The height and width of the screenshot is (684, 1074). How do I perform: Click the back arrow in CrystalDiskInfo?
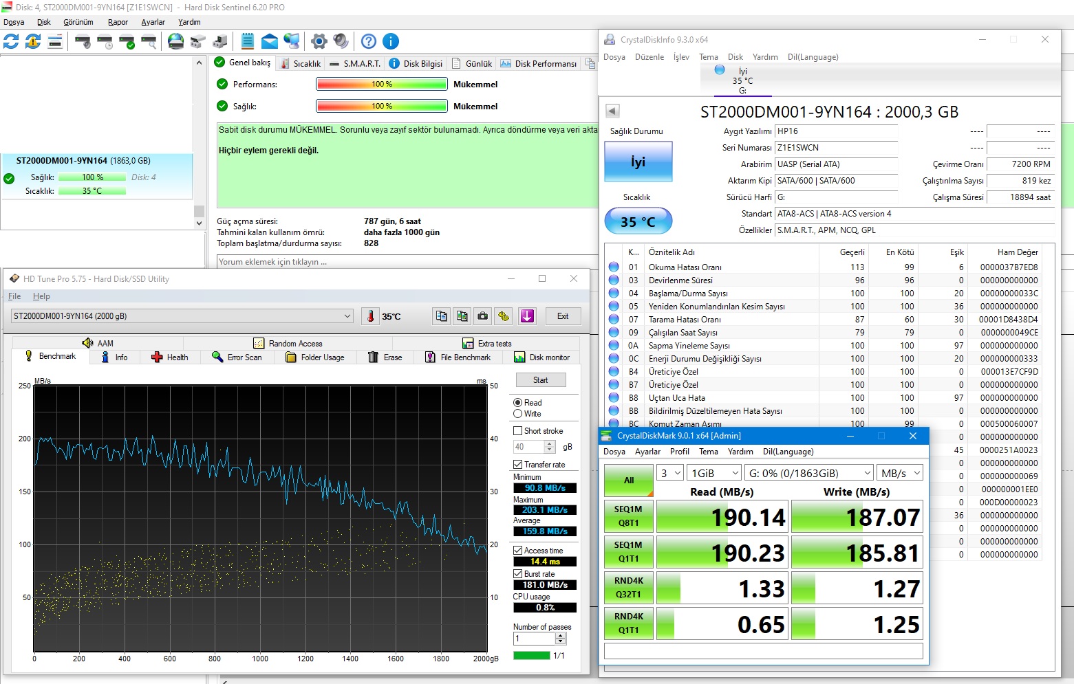612,111
